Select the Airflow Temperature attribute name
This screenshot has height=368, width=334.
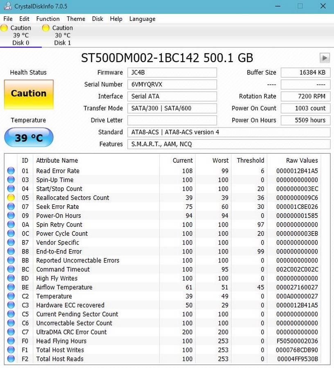[x=64, y=287]
